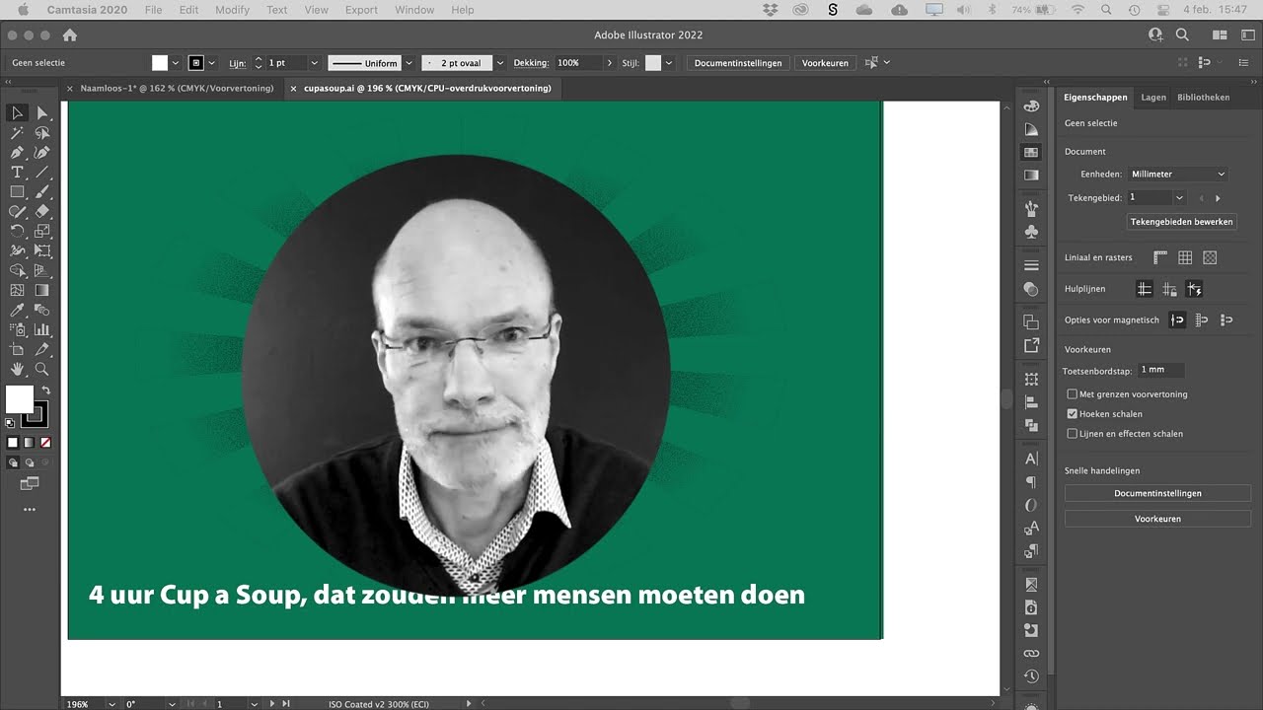Screen dimensions: 1263x710
Task: Open the Swatches panel icon
Action: (1031, 152)
